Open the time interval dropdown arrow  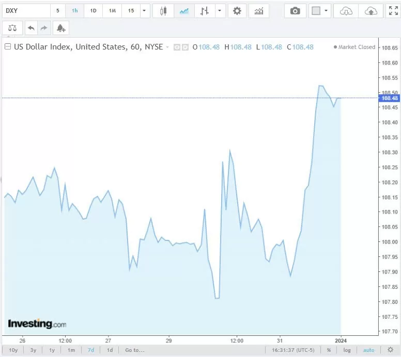pos(144,11)
